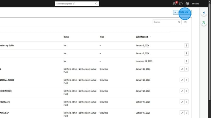Screen dimensions: 211x118
Task: Click the Type column header
Action: pyautogui.click(x=102, y=37)
